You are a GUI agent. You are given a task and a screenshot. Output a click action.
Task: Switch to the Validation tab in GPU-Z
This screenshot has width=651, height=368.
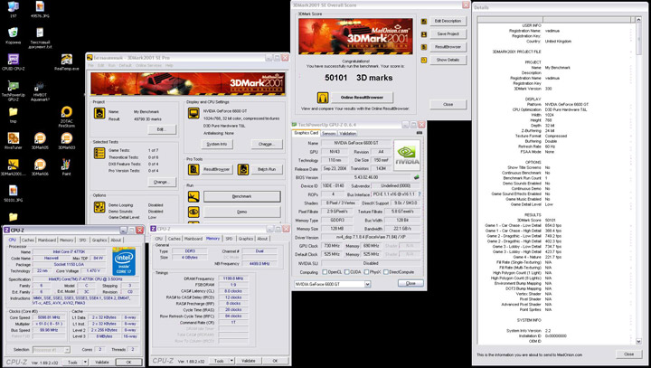coord(347,133)
